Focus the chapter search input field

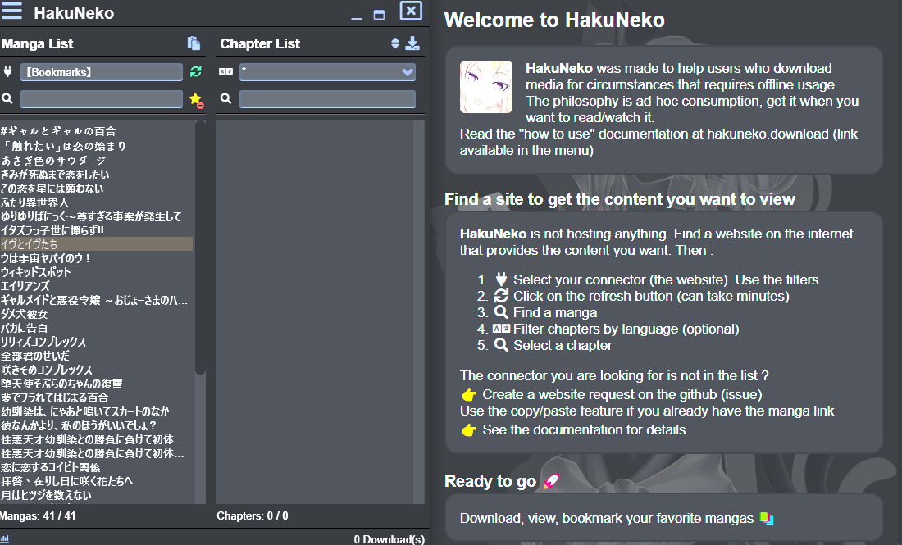pyautogui.click(x=327, y=99)
